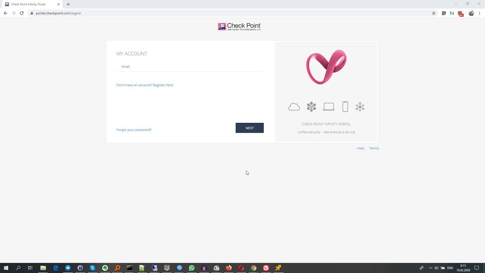Viewport: 485px width, 273px height.
Task: Click the address bar URL
Action: 58,13
